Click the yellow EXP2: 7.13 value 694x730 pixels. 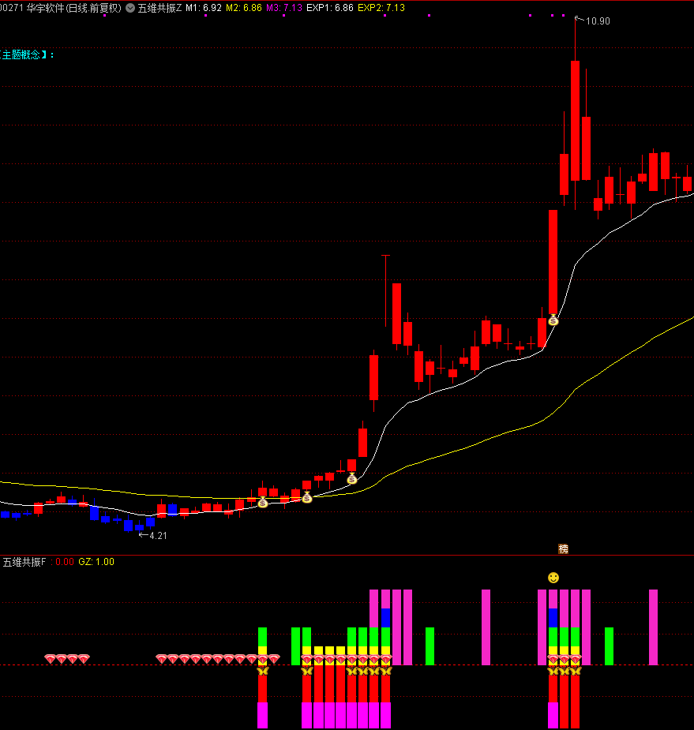381,8
